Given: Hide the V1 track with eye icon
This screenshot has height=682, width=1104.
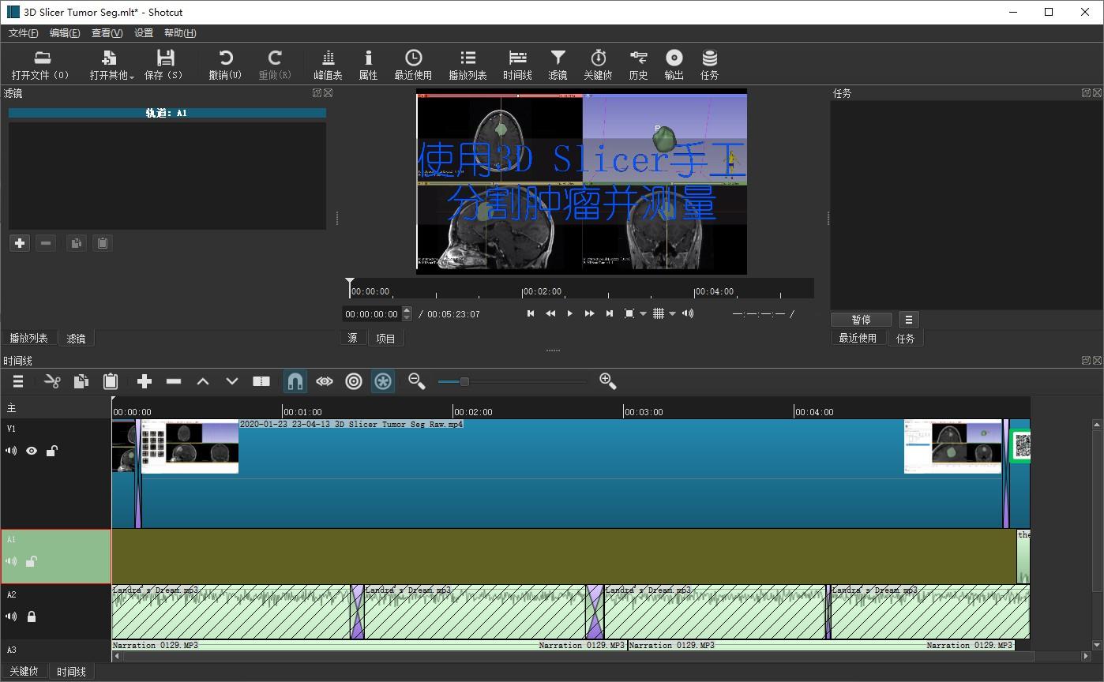Looking at the screenshot, I should coord(32,451).
